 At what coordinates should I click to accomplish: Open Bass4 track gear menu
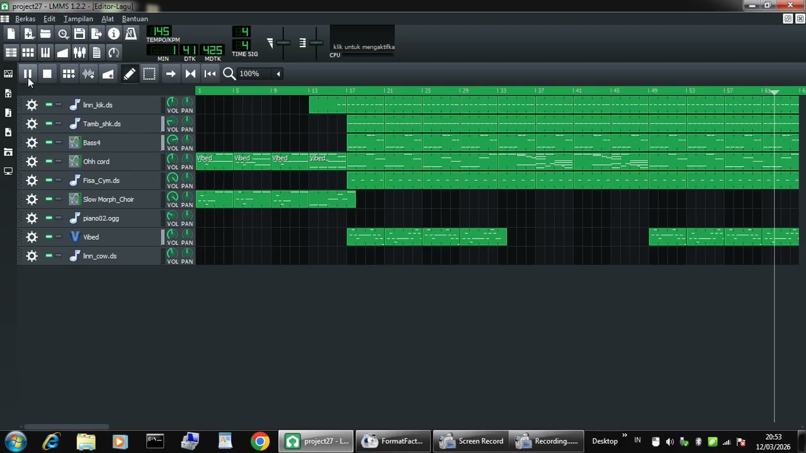31,143
